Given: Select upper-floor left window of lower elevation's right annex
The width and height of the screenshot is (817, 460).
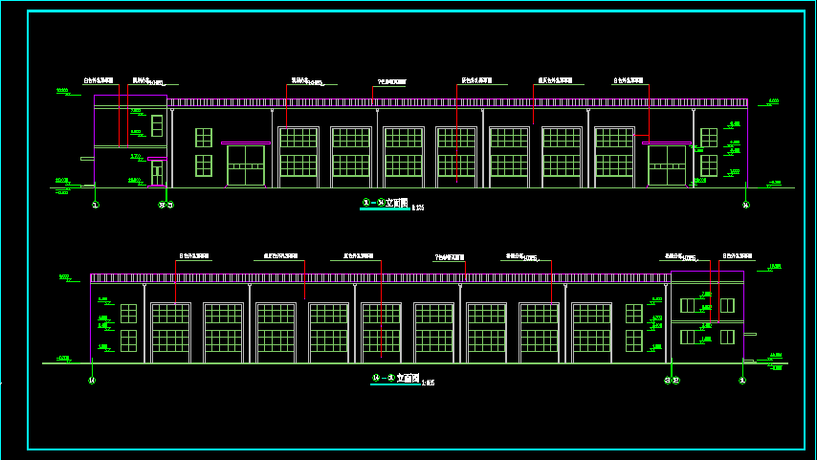Looking at the screenshot, I should pos(687,305).
